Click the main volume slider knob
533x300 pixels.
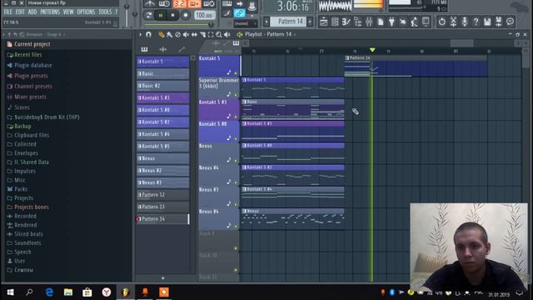[x=127, y=7]
